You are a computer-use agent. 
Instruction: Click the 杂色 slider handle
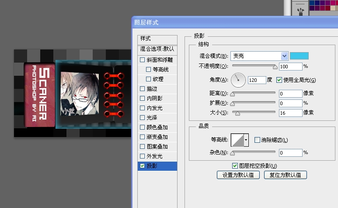[x=232, y=153]
